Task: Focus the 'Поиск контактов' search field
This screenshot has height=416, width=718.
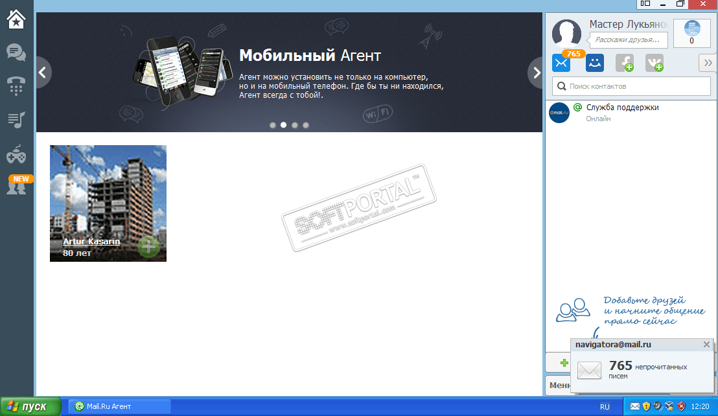Action: (631, 86)
